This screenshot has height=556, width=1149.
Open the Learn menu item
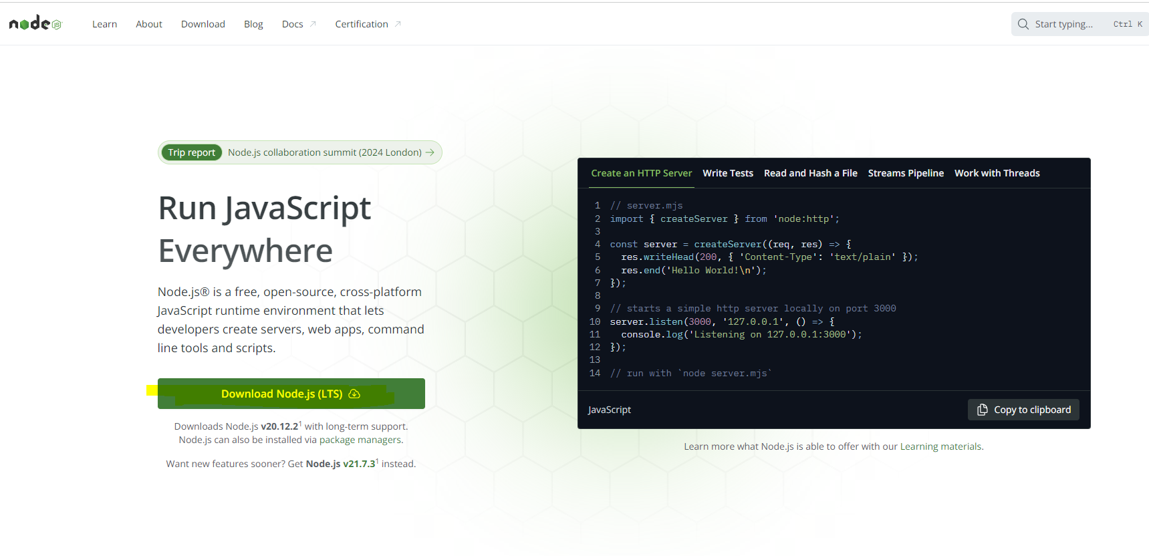104,24
